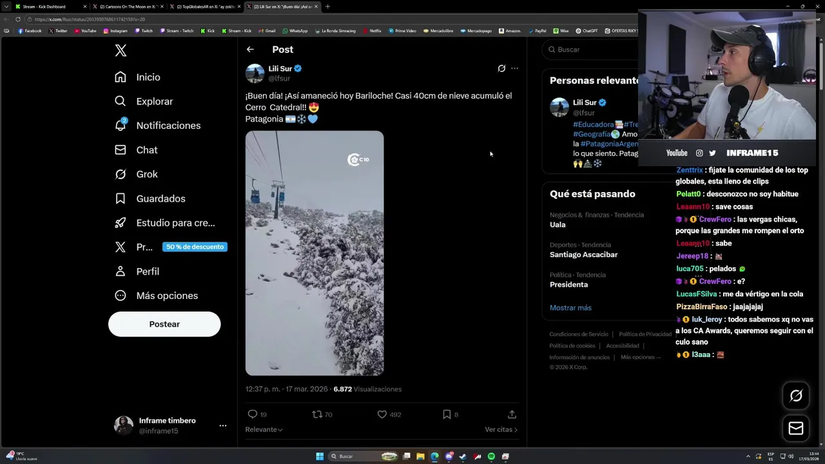Open the Prime Video bookmark

pos(402,31)
